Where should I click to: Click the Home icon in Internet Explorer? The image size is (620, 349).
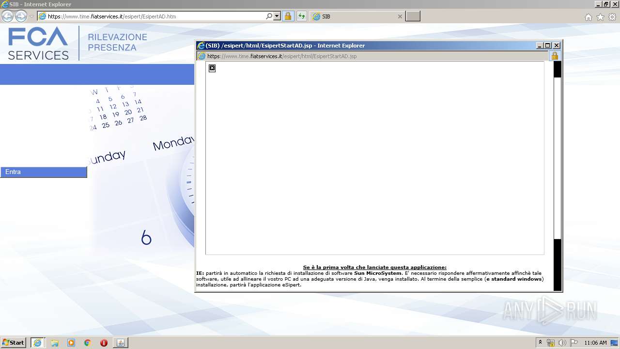coord(588,17)
